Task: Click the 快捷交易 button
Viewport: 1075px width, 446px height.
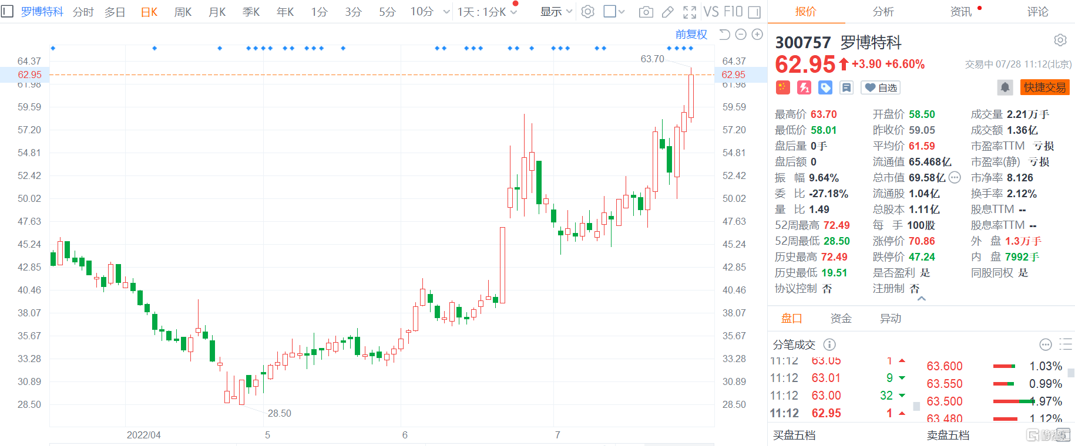Action: (1044, 87)
